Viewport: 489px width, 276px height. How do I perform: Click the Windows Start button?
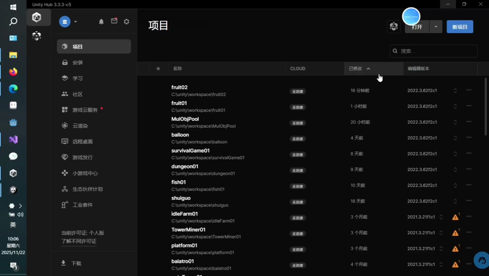(13, 7)
